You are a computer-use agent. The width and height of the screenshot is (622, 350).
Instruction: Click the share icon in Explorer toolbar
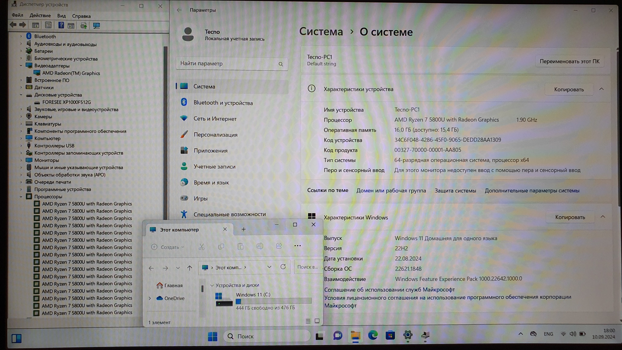(x=279, y=246)
